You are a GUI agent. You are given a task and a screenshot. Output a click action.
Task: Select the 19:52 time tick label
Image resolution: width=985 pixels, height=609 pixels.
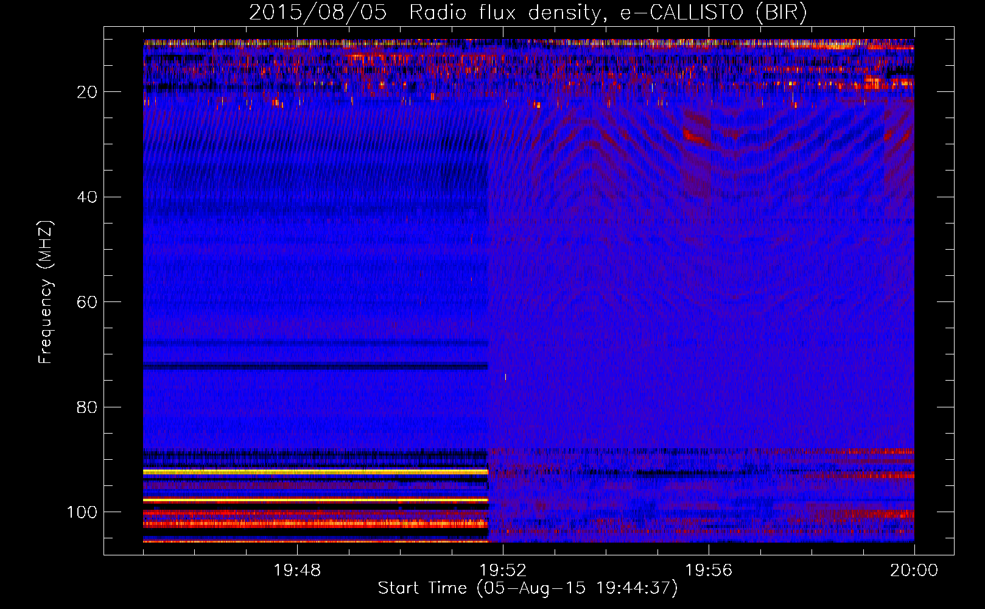pos(503,571)
